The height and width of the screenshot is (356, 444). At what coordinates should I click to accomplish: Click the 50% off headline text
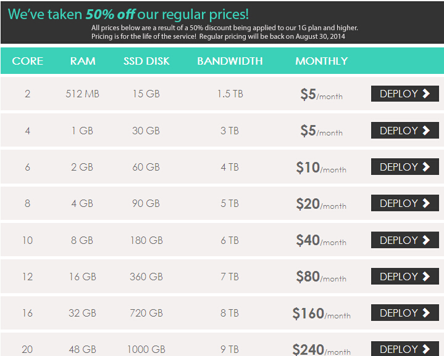coord(111,14)
